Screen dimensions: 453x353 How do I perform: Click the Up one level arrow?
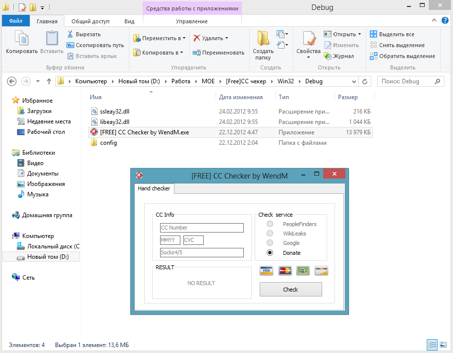(x=49, y=81)
